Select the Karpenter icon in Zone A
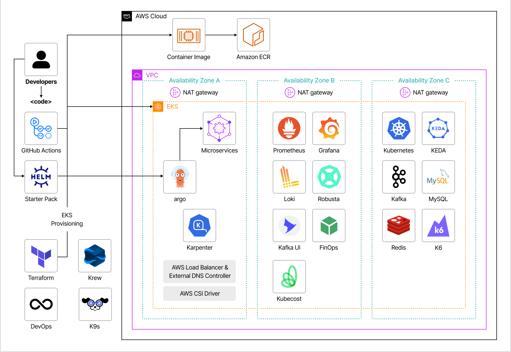The width and height of the screenshot is (511, 352). click(x=199, y=226)
